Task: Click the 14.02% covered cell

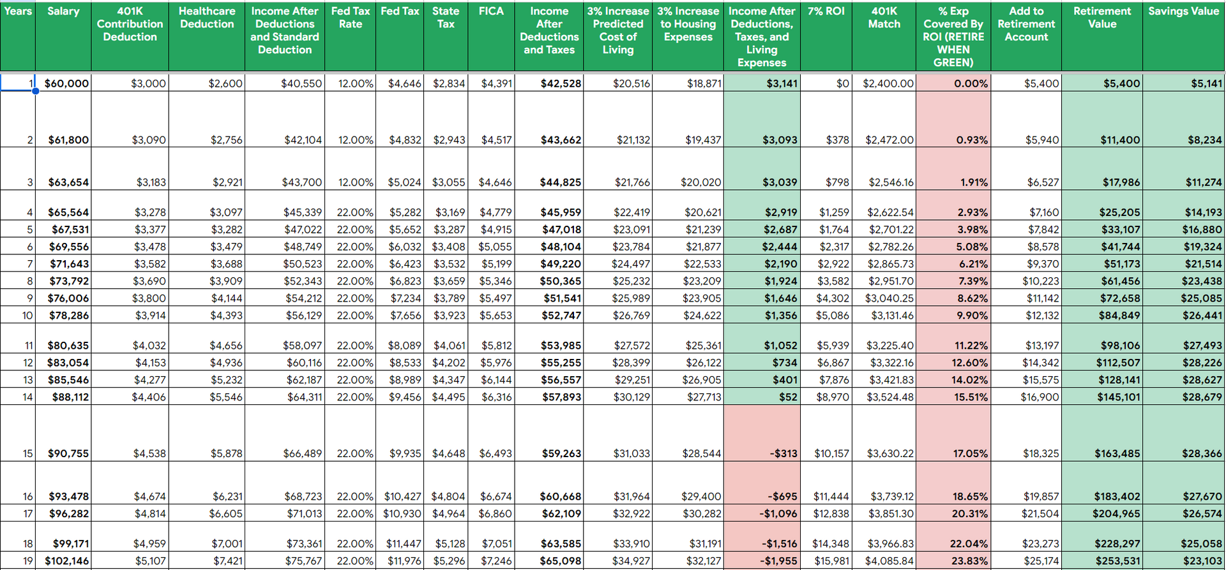Action: (x=953, y=379)
